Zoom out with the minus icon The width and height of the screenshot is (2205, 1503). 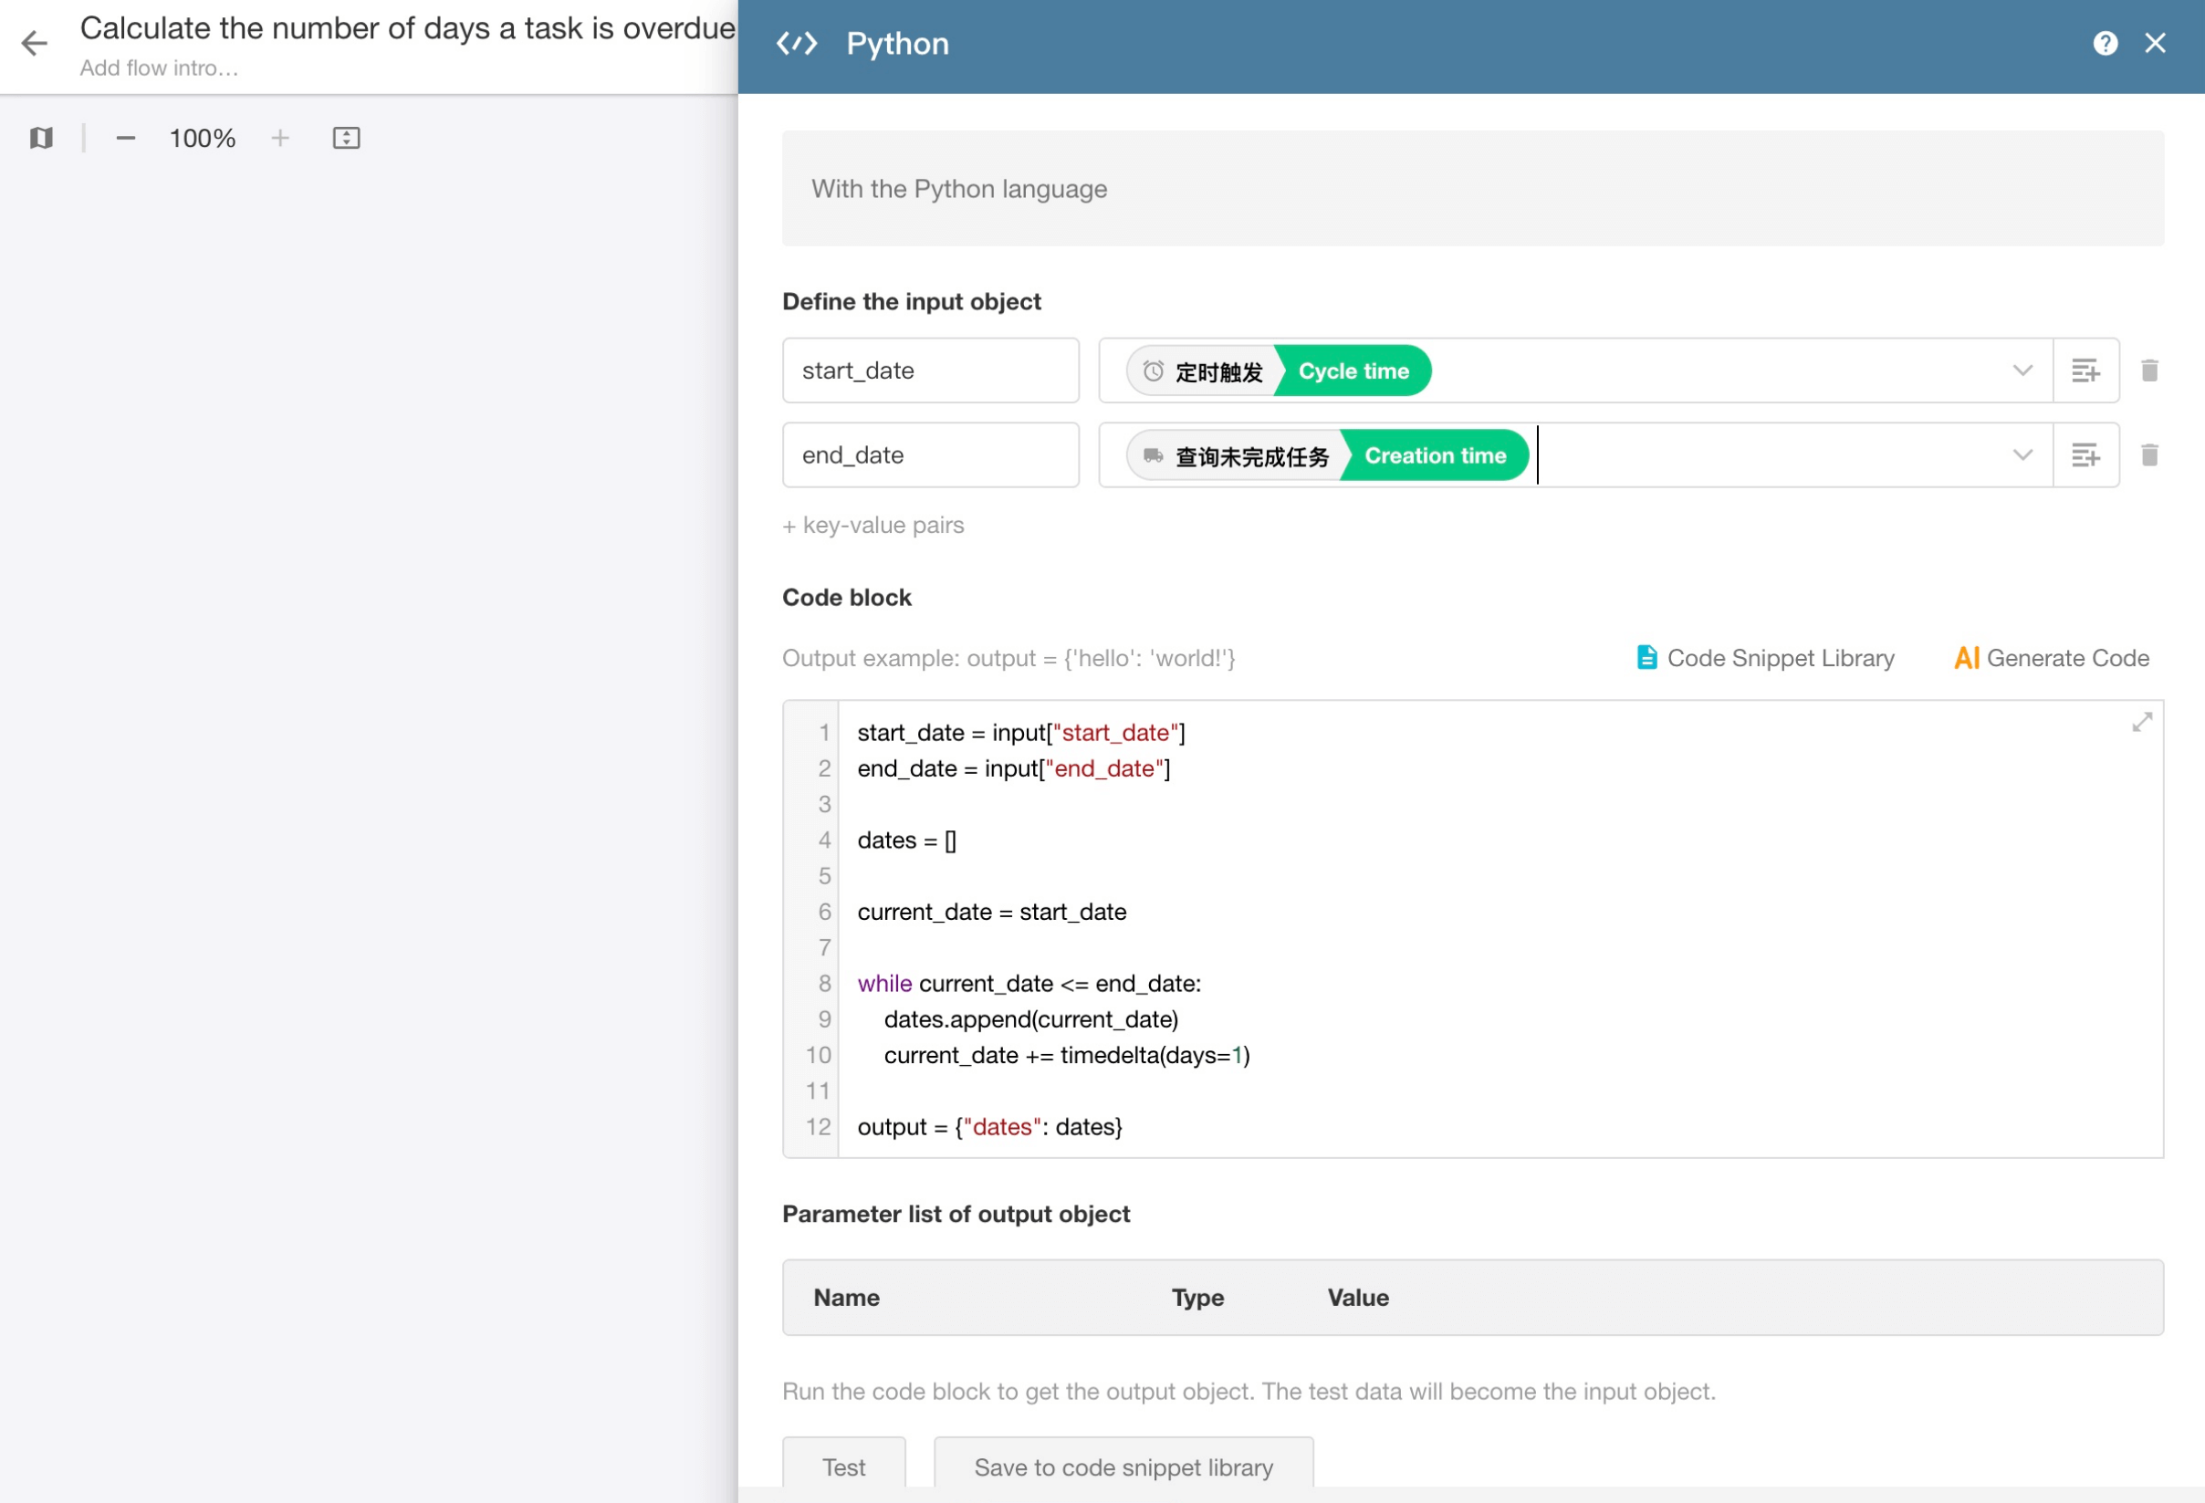(x=125, y=139)
